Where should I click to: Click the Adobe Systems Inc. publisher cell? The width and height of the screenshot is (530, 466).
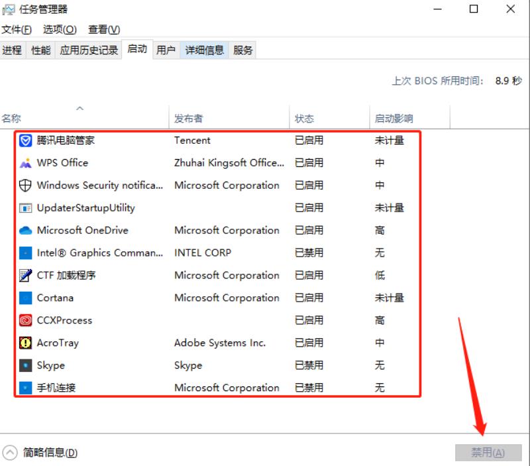(x=220, y=343)
